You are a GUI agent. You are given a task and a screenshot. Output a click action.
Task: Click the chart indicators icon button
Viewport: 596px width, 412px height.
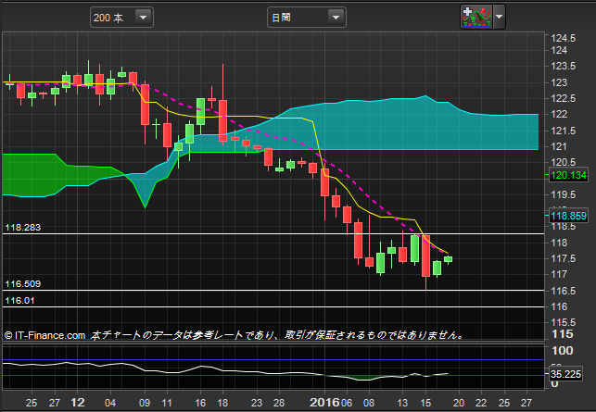point(476,17)
